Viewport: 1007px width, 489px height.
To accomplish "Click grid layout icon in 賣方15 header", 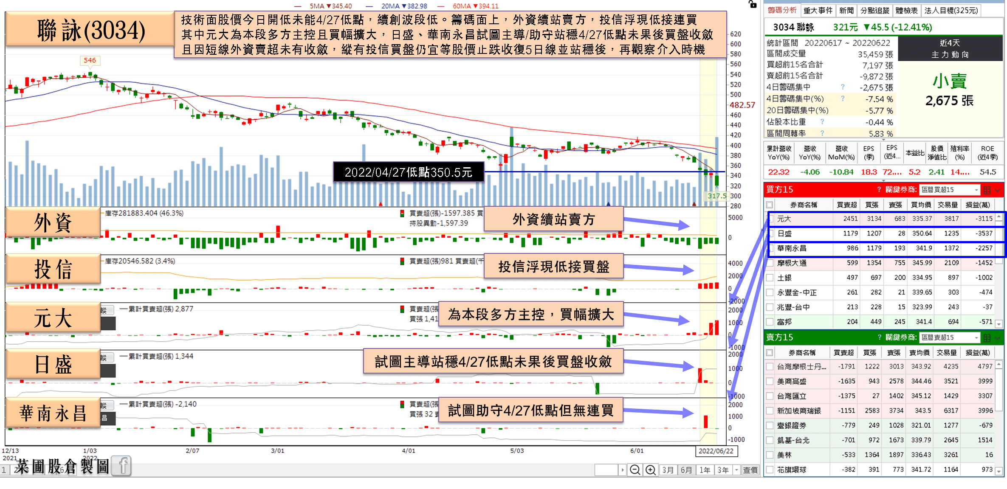I will pos(987,337).
